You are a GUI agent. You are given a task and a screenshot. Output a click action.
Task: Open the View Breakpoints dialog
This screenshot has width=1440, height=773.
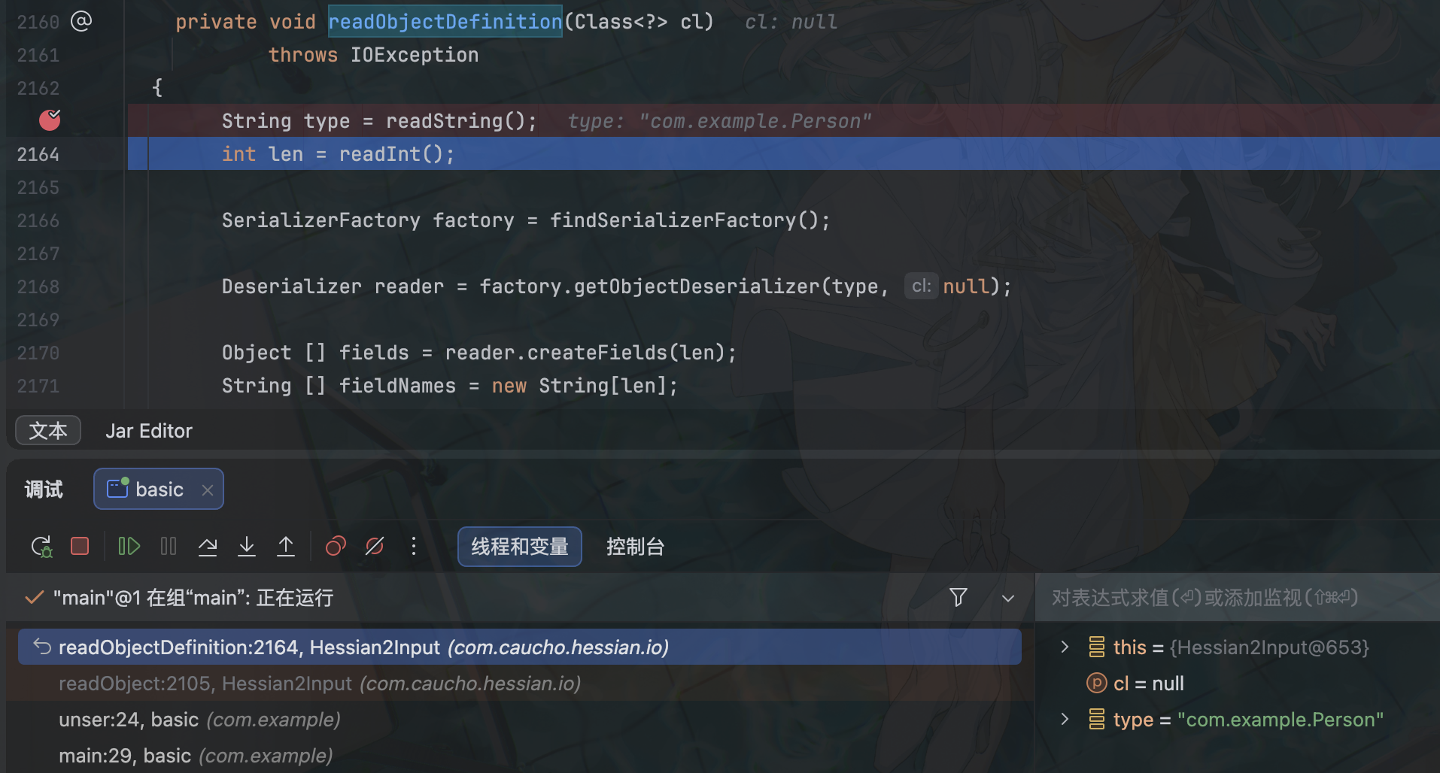pos(336,547)
